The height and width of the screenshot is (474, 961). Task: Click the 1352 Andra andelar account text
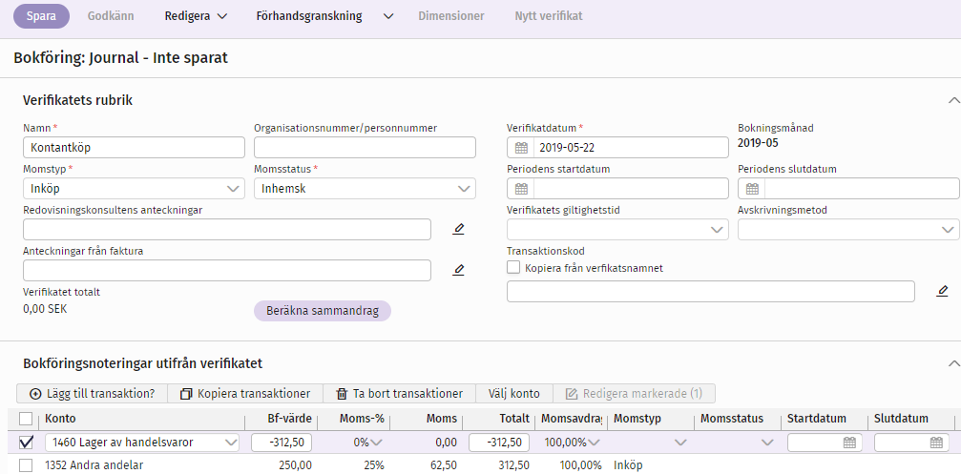[x=94, y=465]
